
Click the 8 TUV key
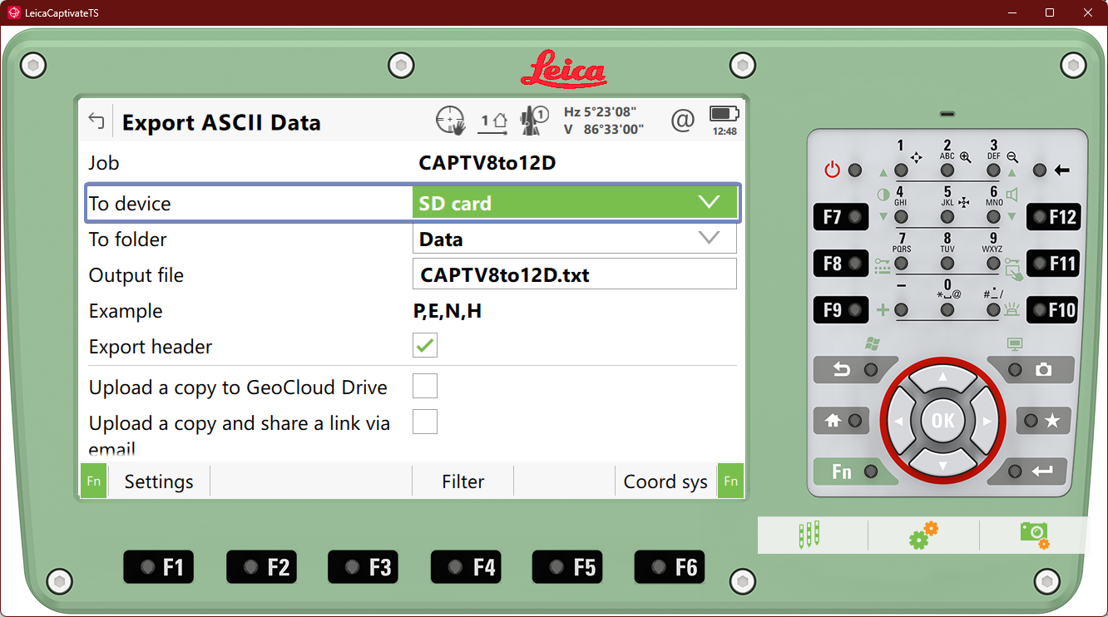click(947, 264)
